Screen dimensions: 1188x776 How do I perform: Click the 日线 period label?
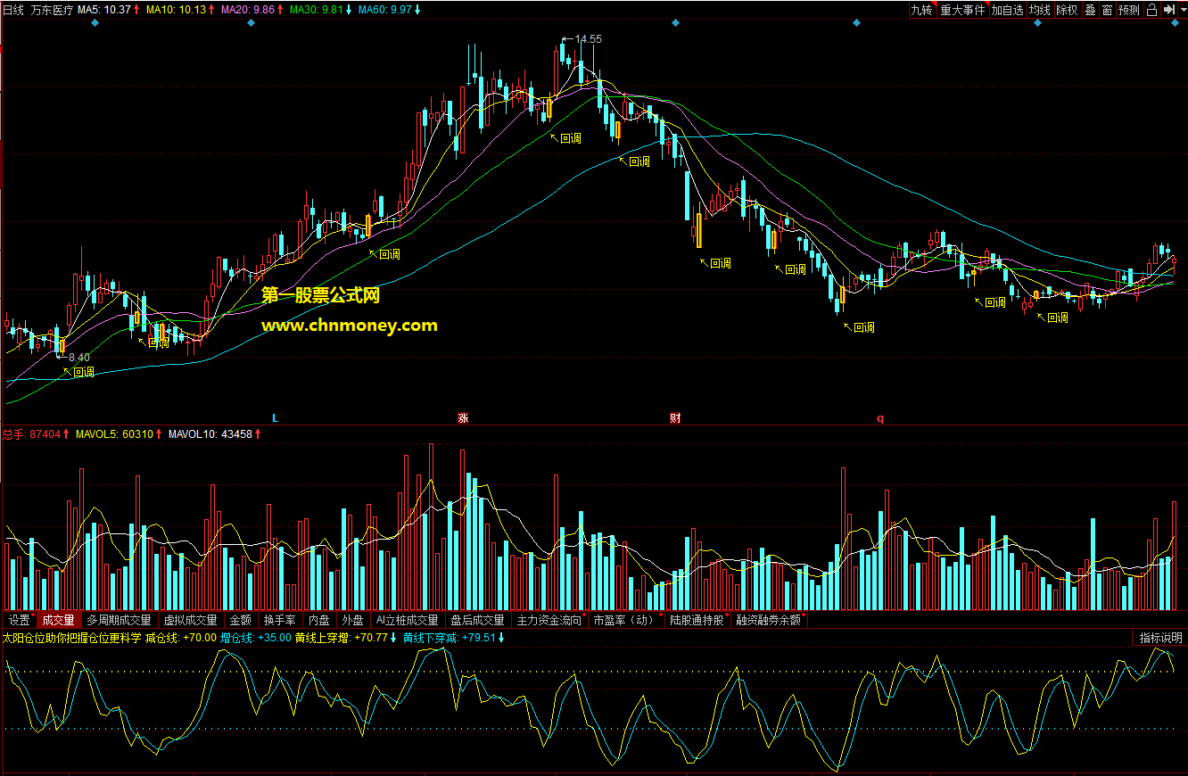coord(13,10)
